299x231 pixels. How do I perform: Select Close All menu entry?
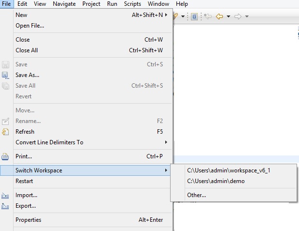click(x=93, y=50)
